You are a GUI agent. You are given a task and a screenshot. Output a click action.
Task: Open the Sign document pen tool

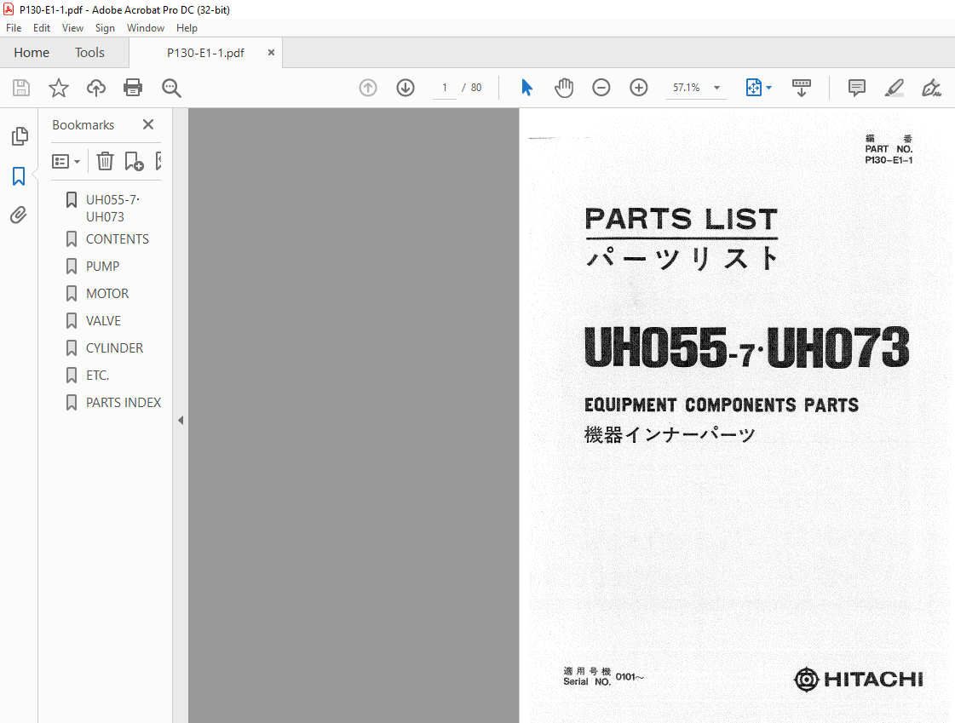(931, 89)
